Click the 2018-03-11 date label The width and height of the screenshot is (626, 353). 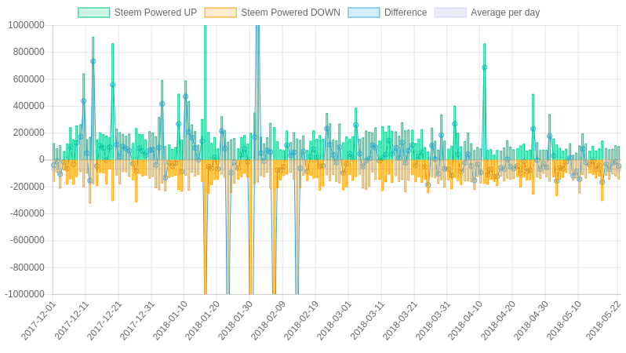(367, 321)
